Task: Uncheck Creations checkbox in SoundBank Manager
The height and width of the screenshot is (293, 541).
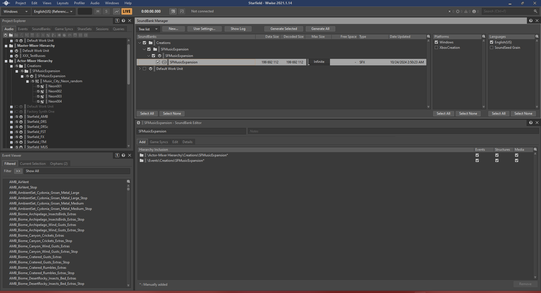Action: tap(145, 43)
